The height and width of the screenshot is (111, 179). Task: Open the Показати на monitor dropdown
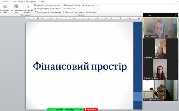[90, 8]
